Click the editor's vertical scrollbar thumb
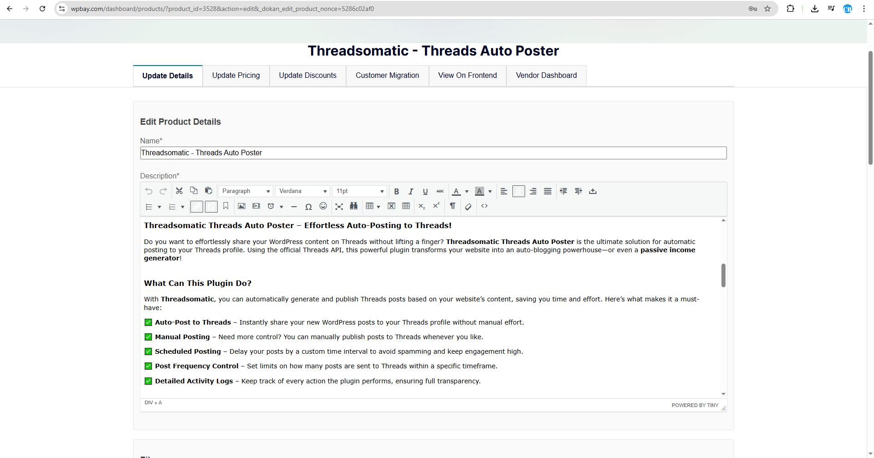This screenshot has width=874, height=458. (723, 275)
